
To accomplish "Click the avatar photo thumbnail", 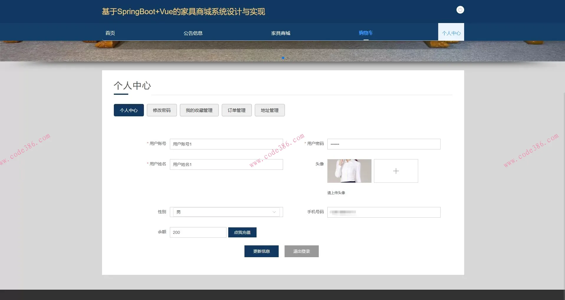I will pos(349,171).
